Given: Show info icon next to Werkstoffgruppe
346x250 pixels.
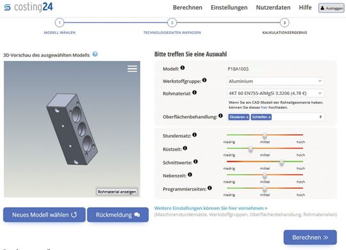Looking at the screenshot, I should pyautogui.click(x=204, y=80).
